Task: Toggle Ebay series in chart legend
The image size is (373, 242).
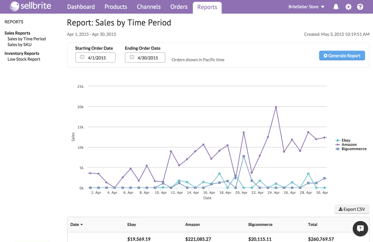Action: click(346, 141)
